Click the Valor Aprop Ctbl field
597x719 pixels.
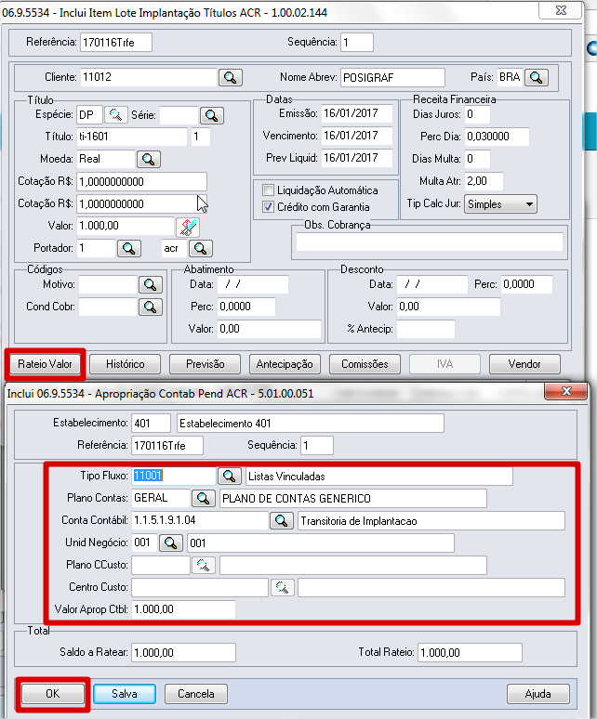tap(183, 609)
